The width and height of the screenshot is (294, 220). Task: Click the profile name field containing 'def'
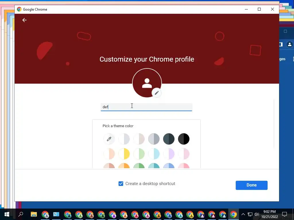tap(146, 107)
